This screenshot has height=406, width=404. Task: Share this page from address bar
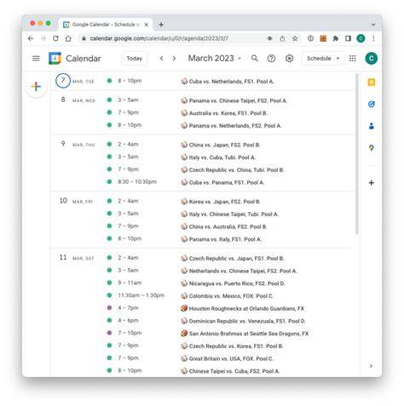coord(282,38)
